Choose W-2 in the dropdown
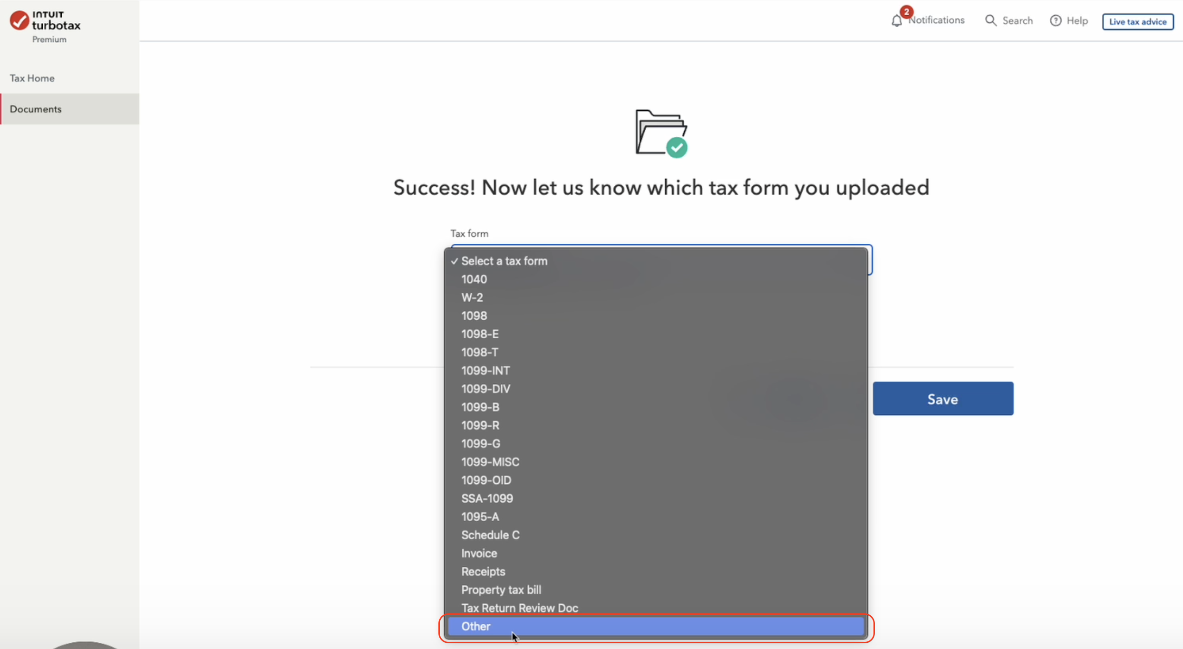 coord(472,297)
